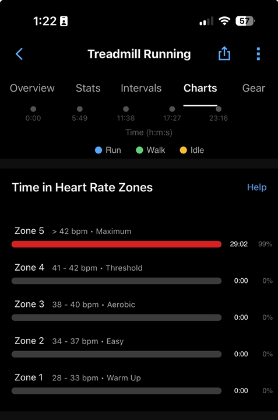Select the Zone 4 Threshold bar
The width and height of the screenshot is (278, 420).
click(117, 281)
